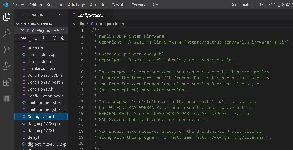293x150 pixels.
Task: Open the Atteindre menu
Action: [x=98, y=5]
